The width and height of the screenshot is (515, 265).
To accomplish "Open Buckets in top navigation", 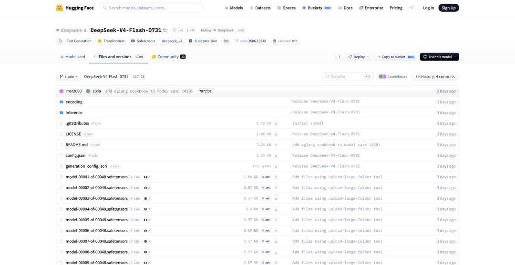I will [x=317, y=8].
